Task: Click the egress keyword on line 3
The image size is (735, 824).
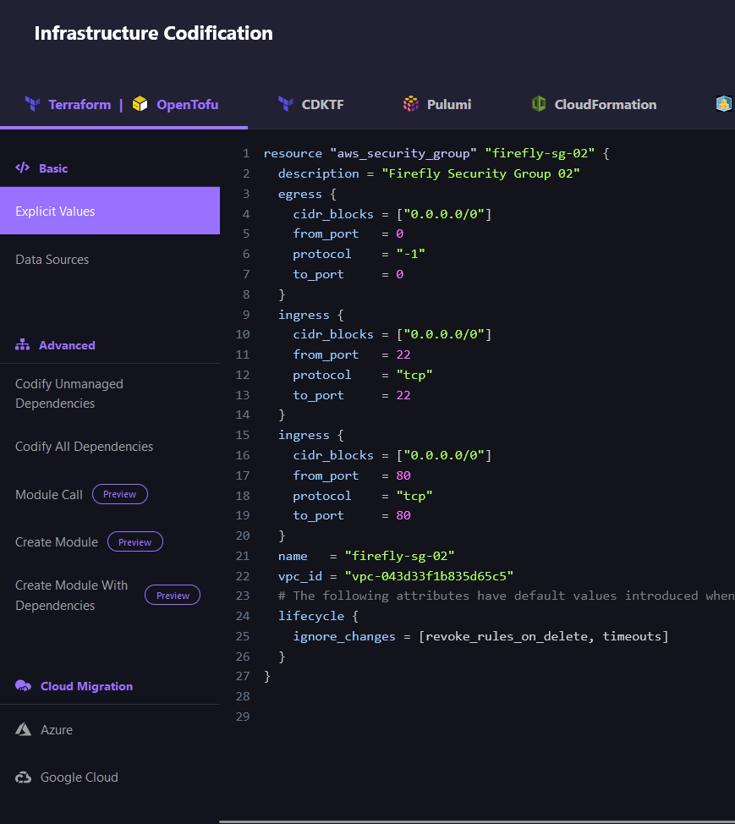Action: coord(300,194)
